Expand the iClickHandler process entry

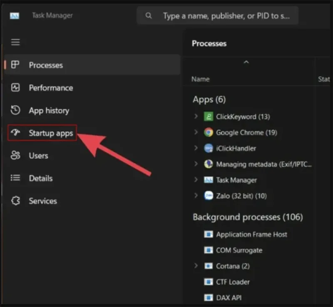click(x=196, y=148)
